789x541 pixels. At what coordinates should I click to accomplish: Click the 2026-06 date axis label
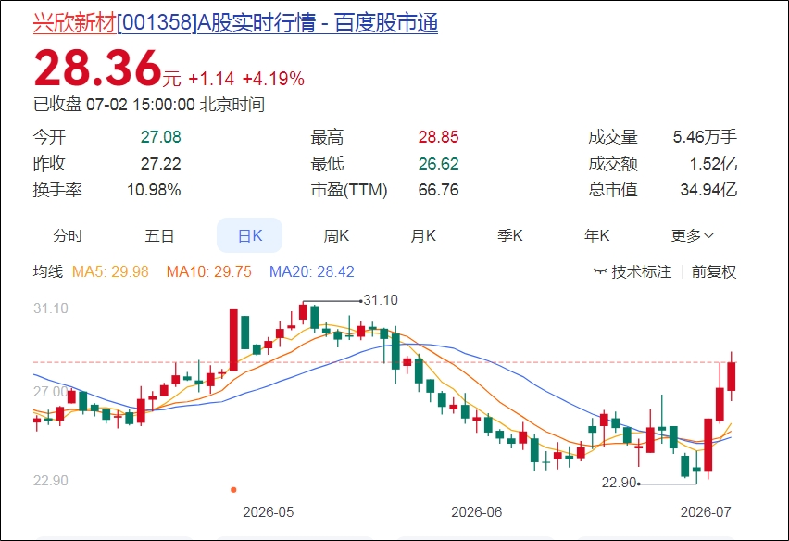coord(477,512)
